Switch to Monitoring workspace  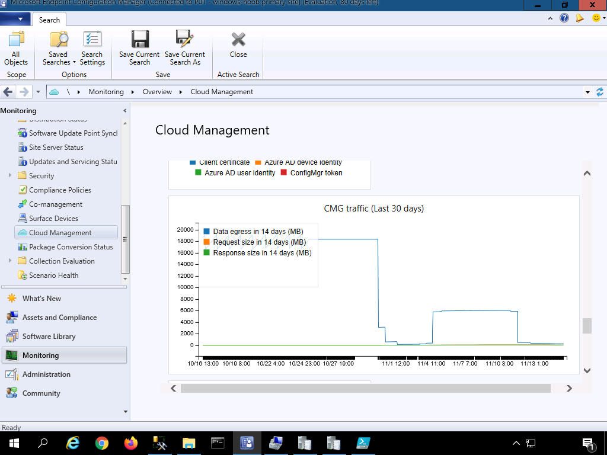click(x=64, y=355)
